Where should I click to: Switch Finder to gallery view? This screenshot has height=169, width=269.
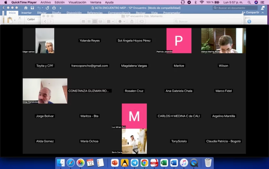[100, 21]
